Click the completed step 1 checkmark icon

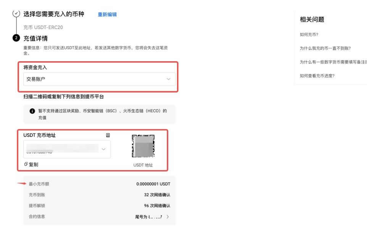(x=16, y=13)
